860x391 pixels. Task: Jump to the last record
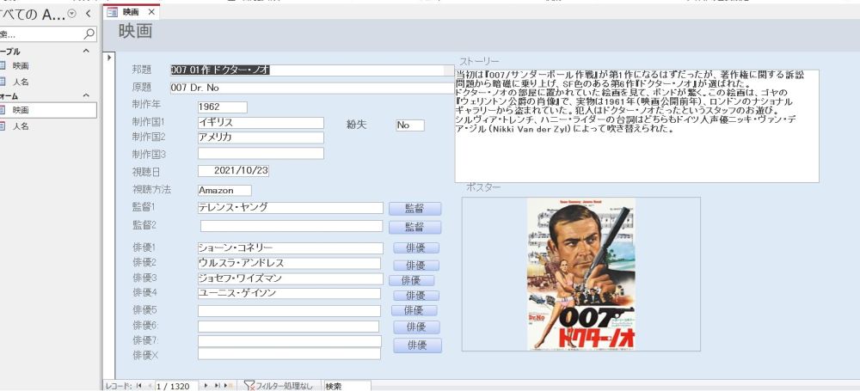[x=217, y=386]
